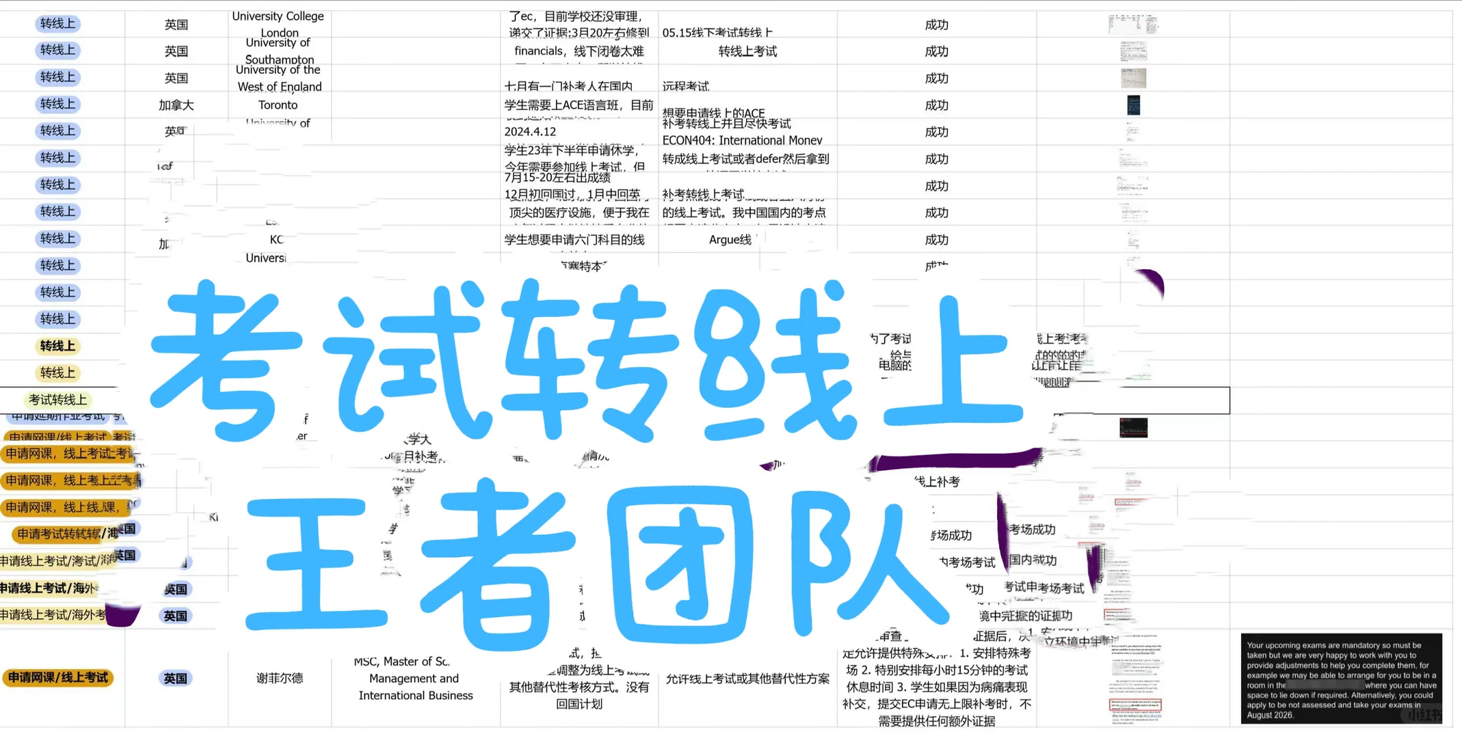
Task: Open the thumbnail in the West of England row
Action: pyautogui.click(x=1133, y=78)
